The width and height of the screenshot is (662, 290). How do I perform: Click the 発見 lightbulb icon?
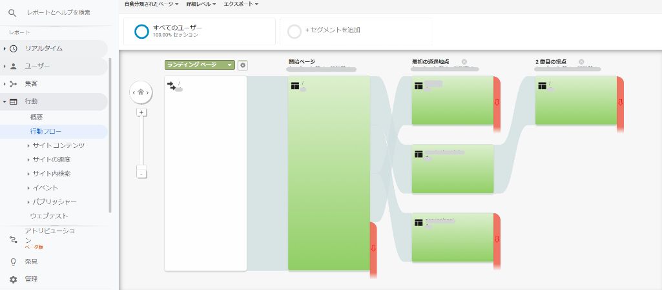14,262
